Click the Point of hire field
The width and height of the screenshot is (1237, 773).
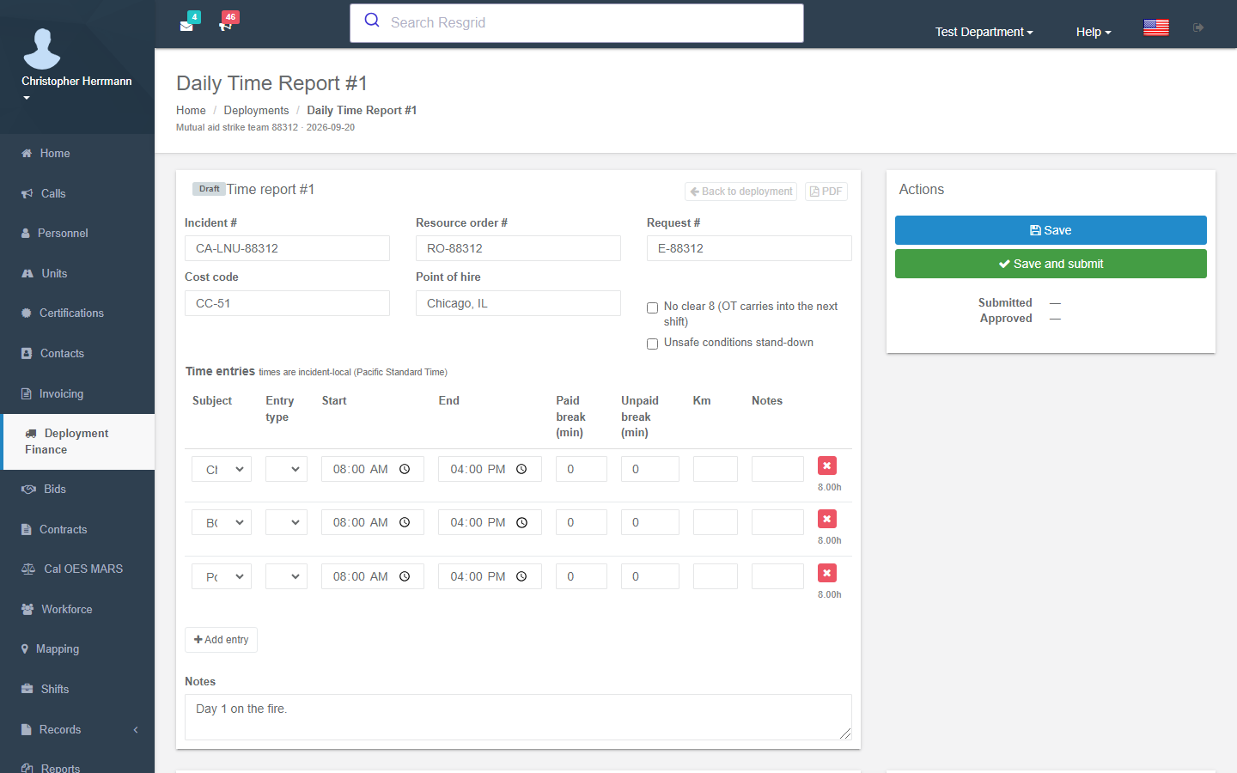518,303
